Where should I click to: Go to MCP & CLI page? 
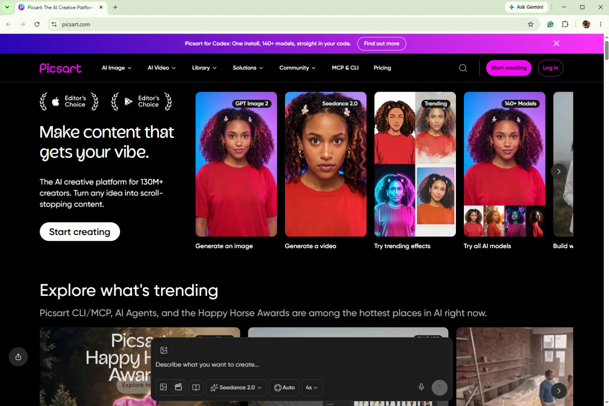[x=345, y=68]
